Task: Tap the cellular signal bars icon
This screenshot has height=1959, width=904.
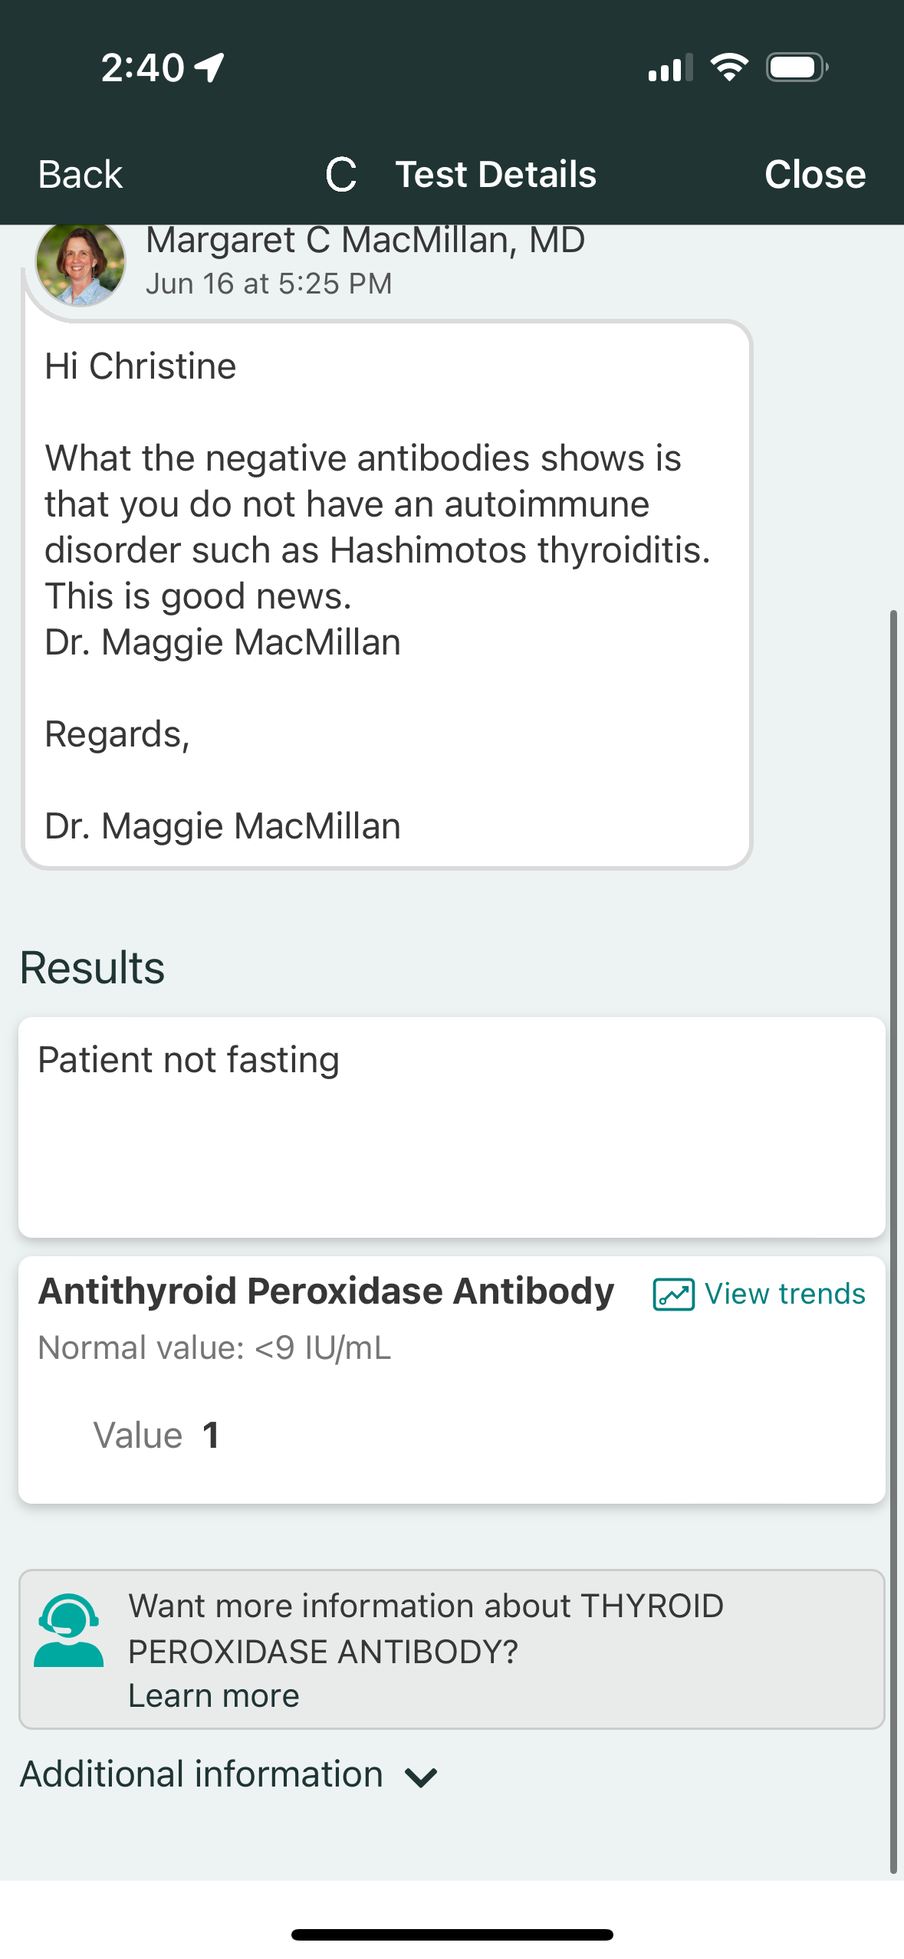Action: [x=670, y=67]
